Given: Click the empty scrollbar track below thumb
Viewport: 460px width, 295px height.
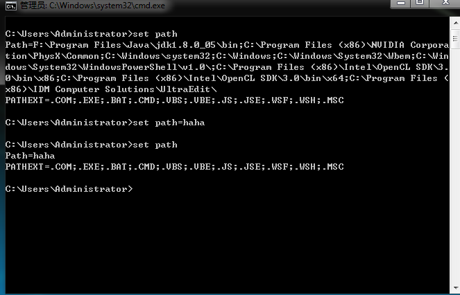Looking at the screenshot, I should pos(456,166).
